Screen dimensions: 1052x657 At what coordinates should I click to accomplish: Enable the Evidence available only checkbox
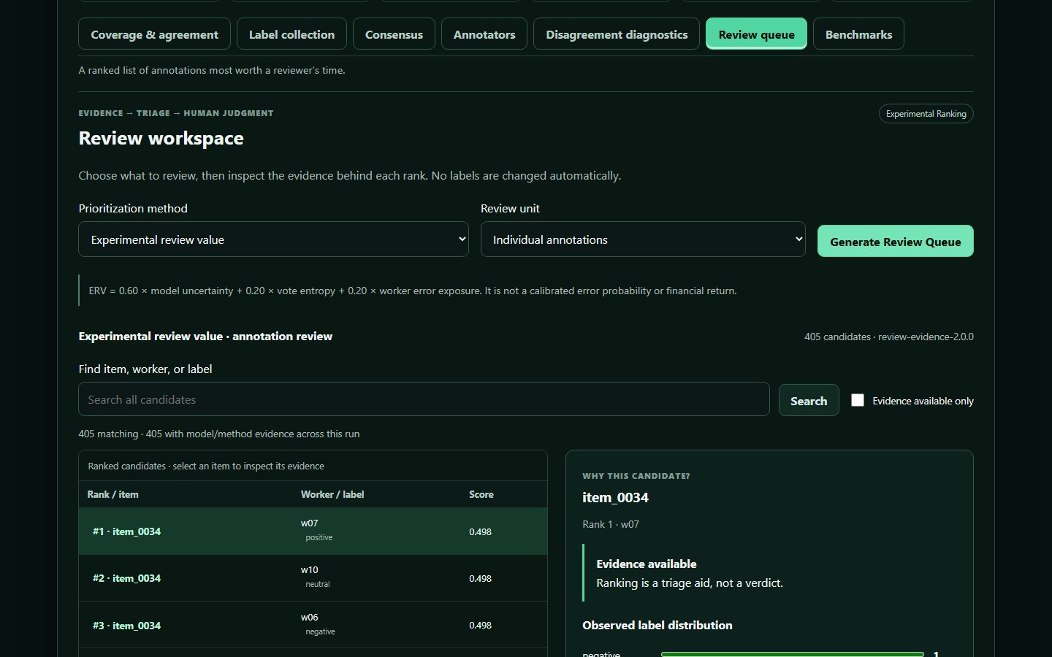point(858,400)
